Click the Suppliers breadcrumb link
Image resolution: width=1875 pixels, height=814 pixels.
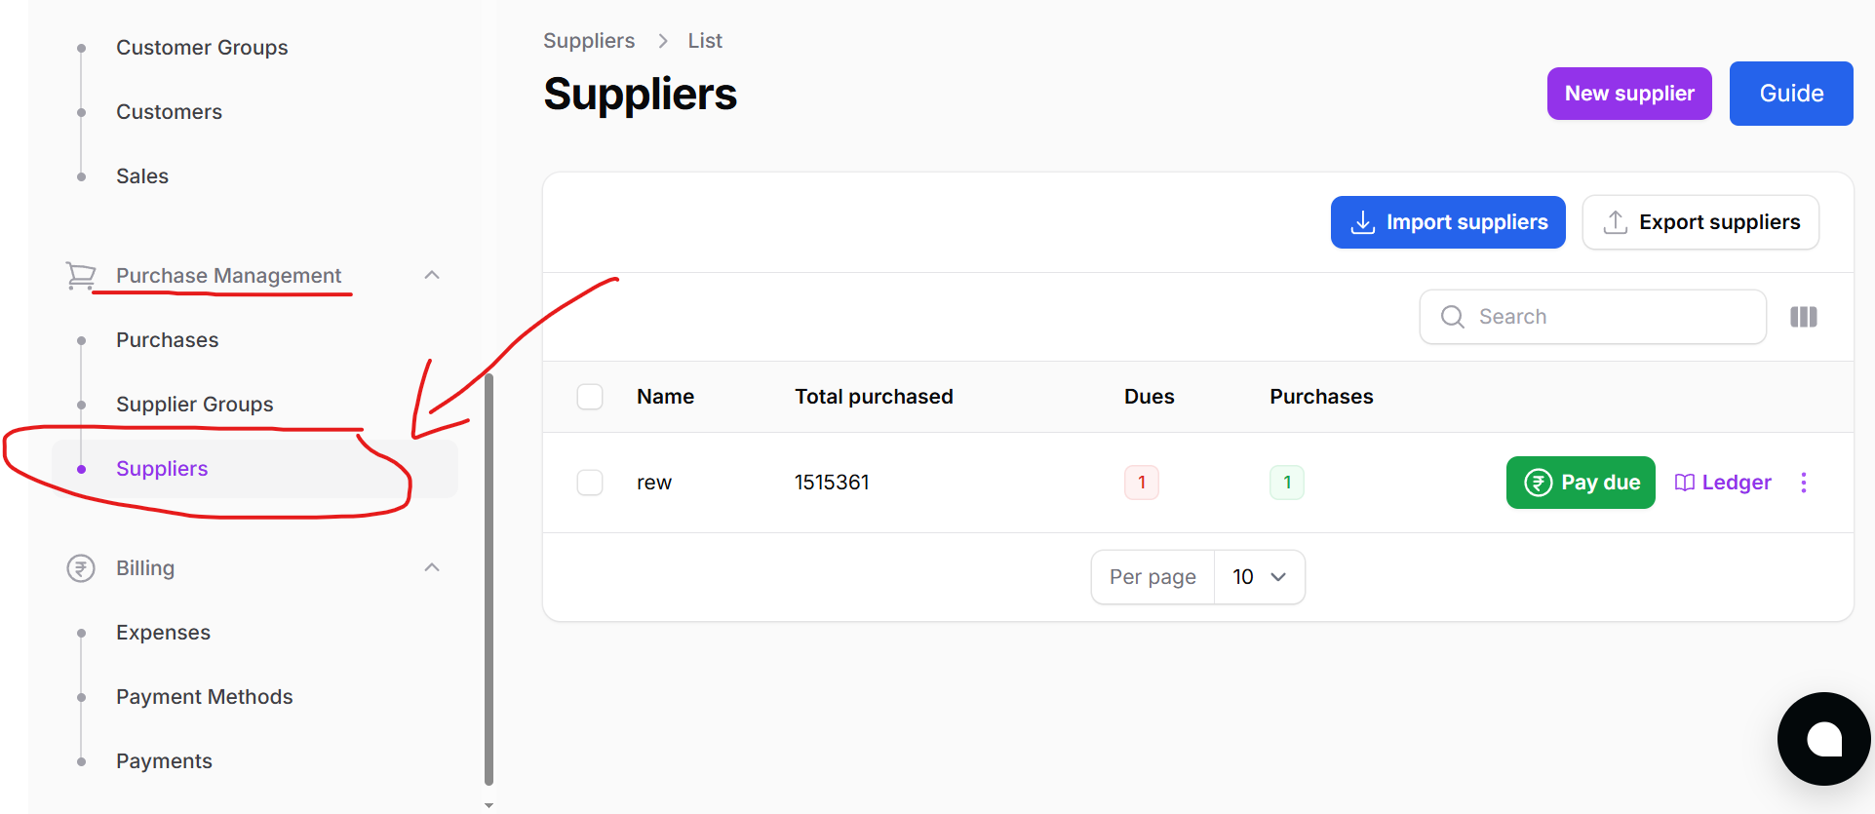click(589, 40)
